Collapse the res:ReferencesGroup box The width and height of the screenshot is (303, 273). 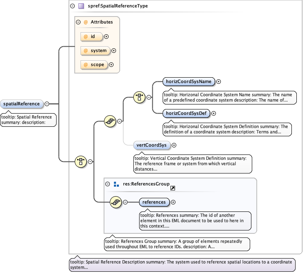coord(108,184)
